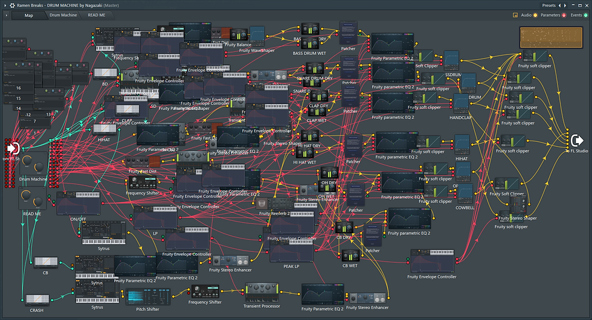Open the plugin options gear icon
The height and width of the screenshot is (320, 592).
(x=12, y=5)
